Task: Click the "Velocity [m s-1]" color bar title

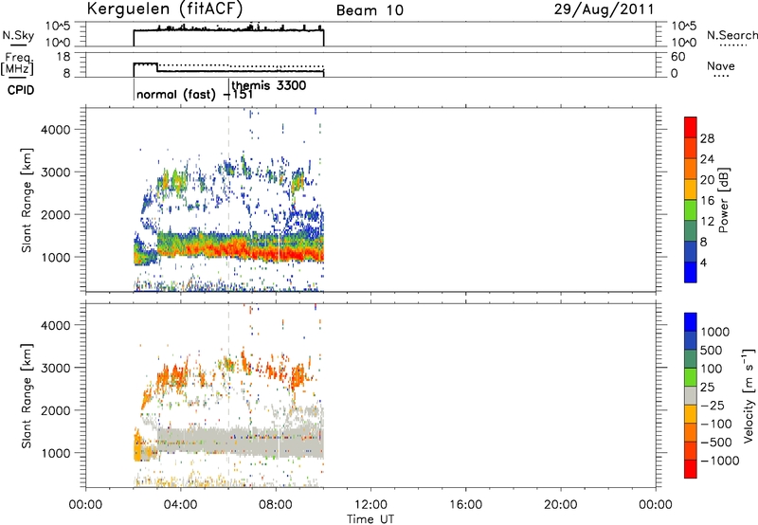Action: pos(749,395)
